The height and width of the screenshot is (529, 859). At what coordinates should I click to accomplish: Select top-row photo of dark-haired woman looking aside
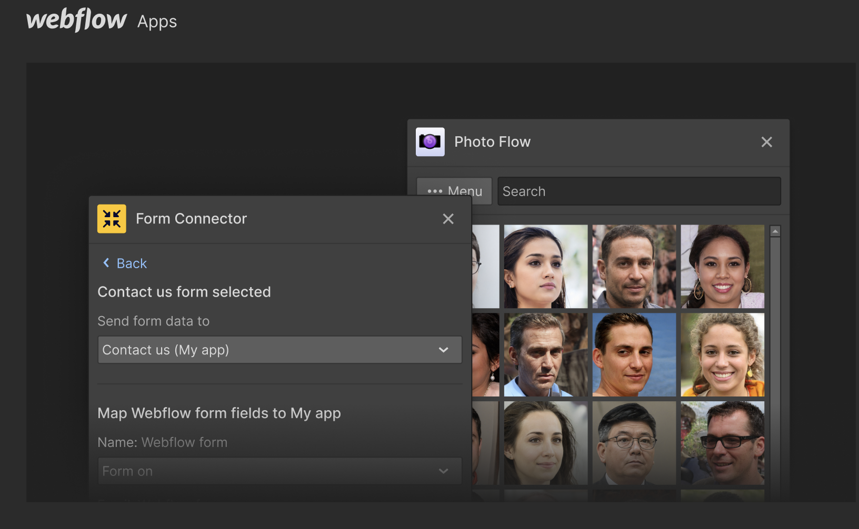coord(546,267)
